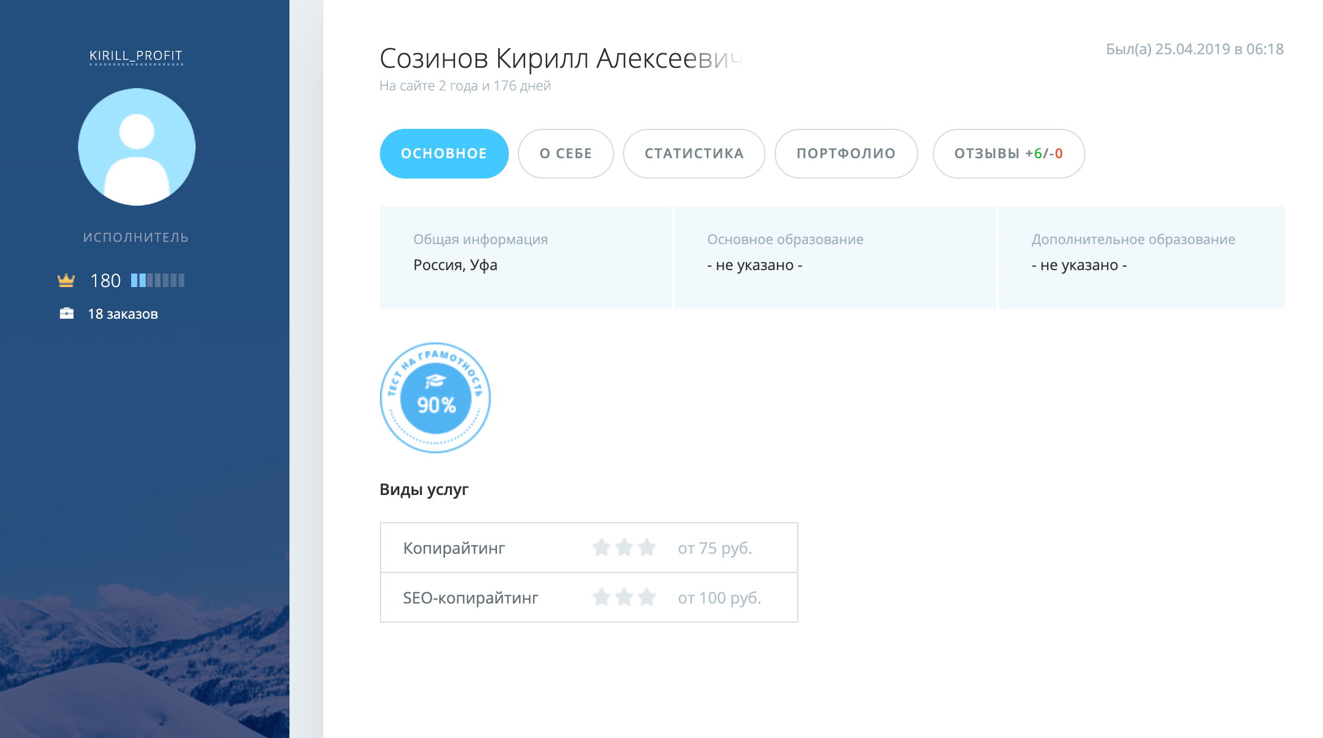Click the Основное образование heading
This screenshot has width=1323, height=738.
tap(785, 240)
